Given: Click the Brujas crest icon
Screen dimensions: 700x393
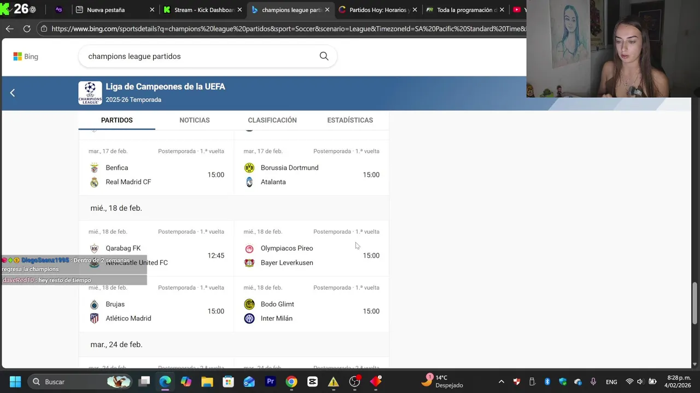Looking at the screenshot, I should click(x=95, y=305).
